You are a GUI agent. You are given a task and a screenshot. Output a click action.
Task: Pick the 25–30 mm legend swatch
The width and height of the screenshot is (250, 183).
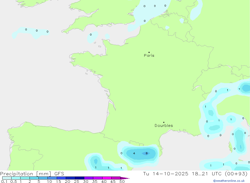click(79, 178)
